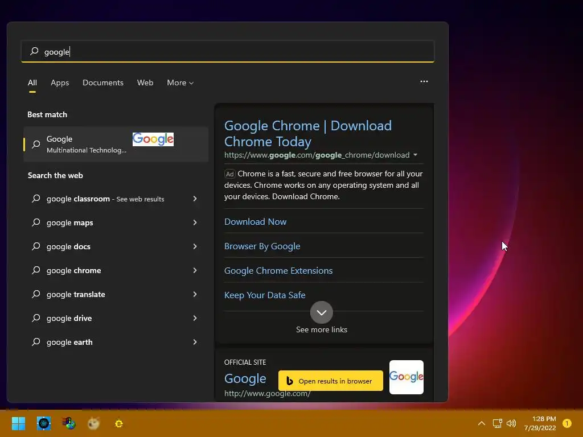Open the notification badge showing 1

pyautogui.click(x=566, y=423)
